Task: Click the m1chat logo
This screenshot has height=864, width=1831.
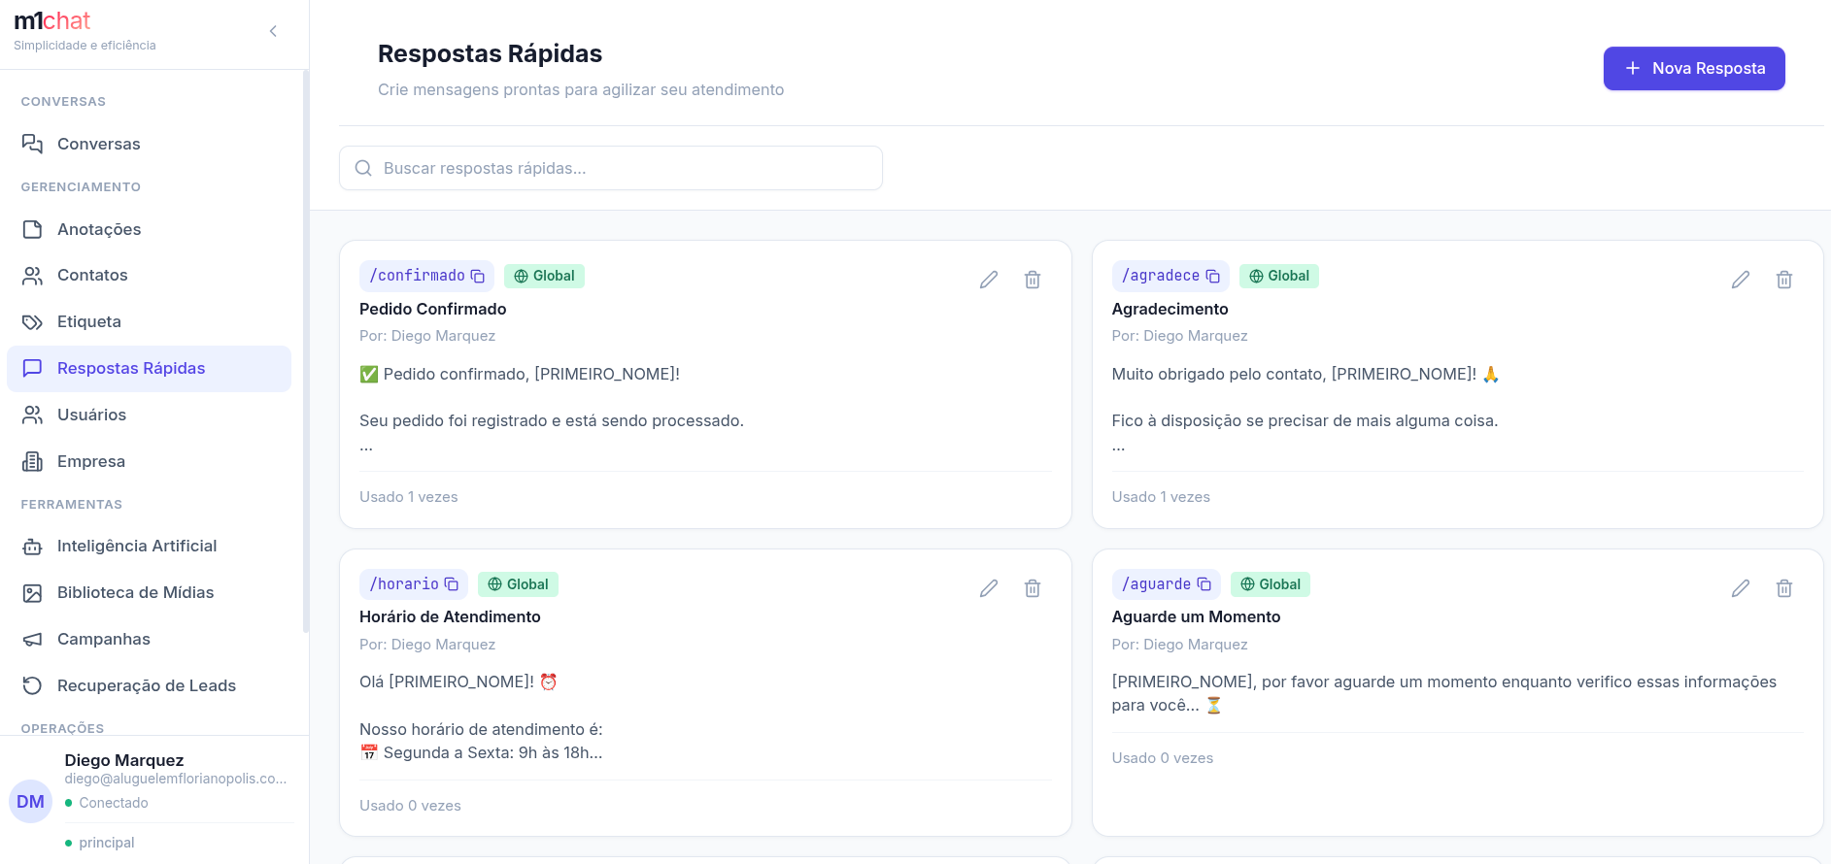Action: 52,20
